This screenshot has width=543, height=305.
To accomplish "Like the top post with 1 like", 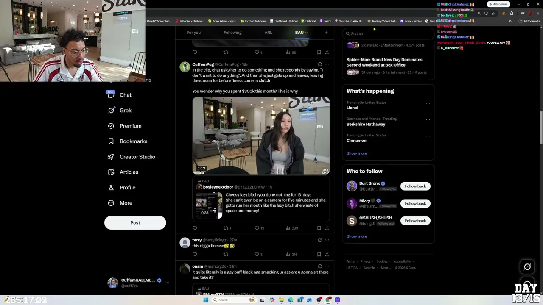I will pos(258,52).
